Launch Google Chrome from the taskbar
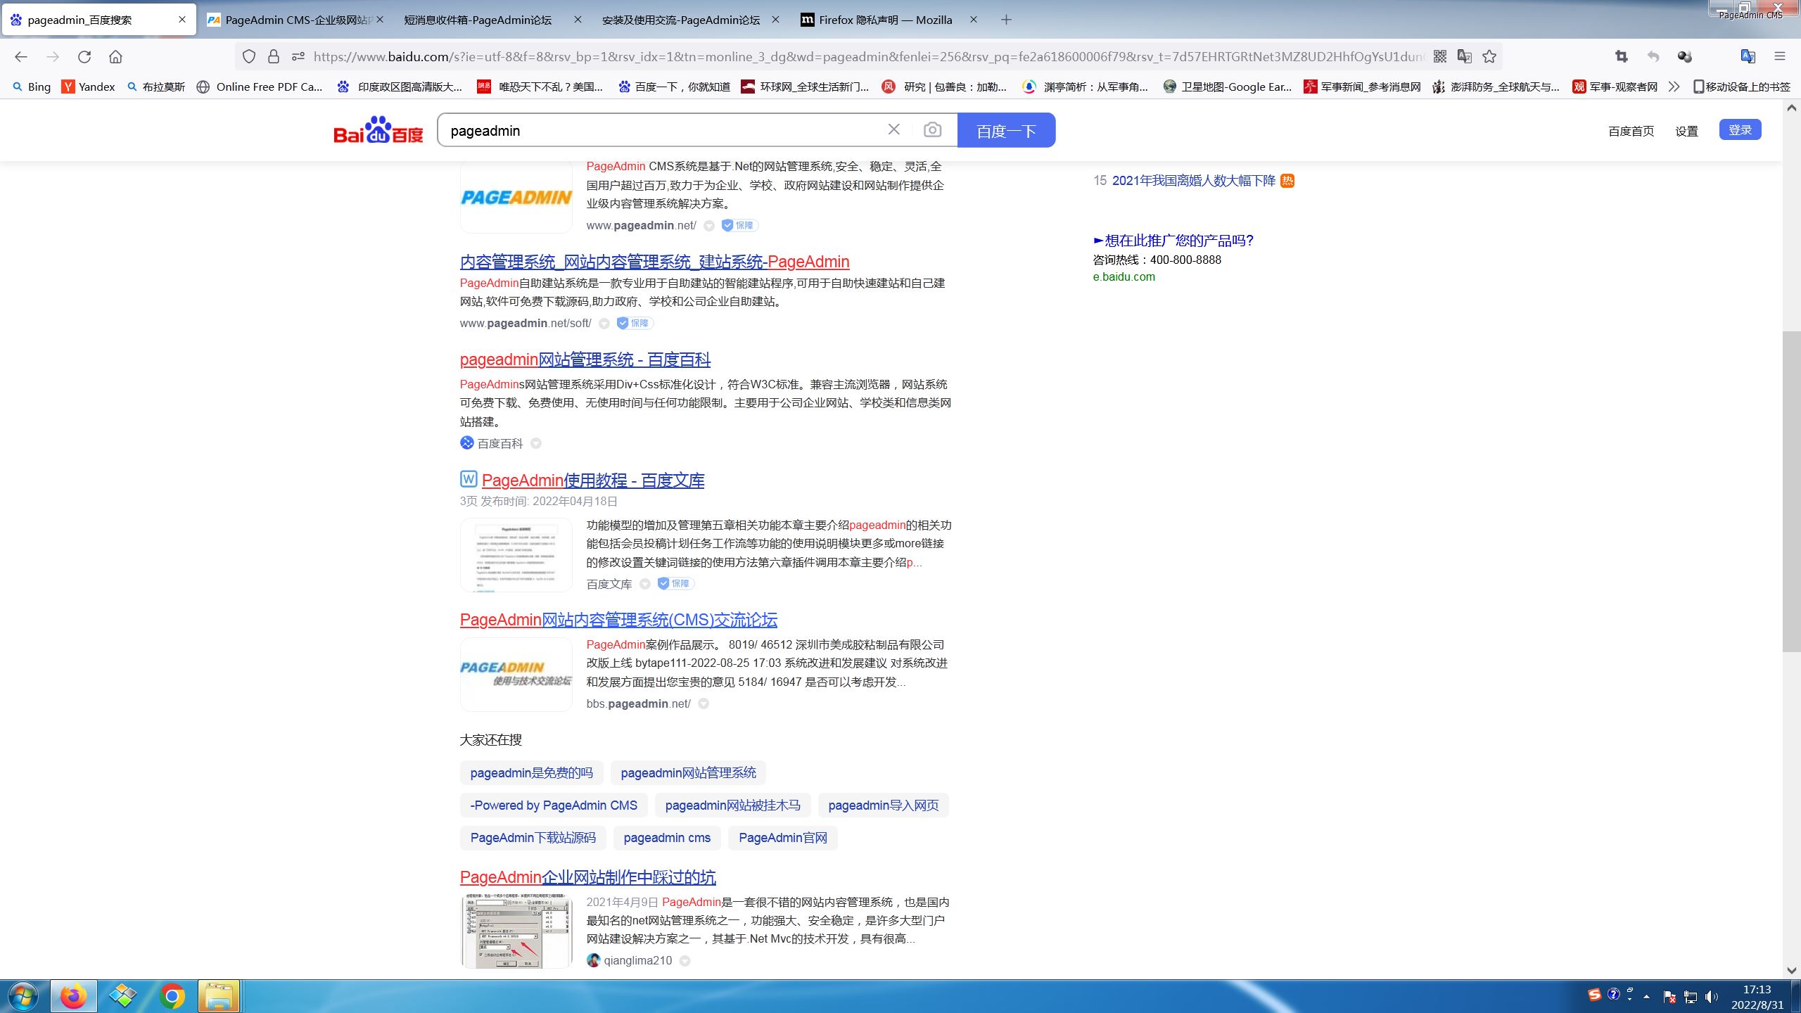Viewport: 1801px width, 1013px height. [172, 996]
